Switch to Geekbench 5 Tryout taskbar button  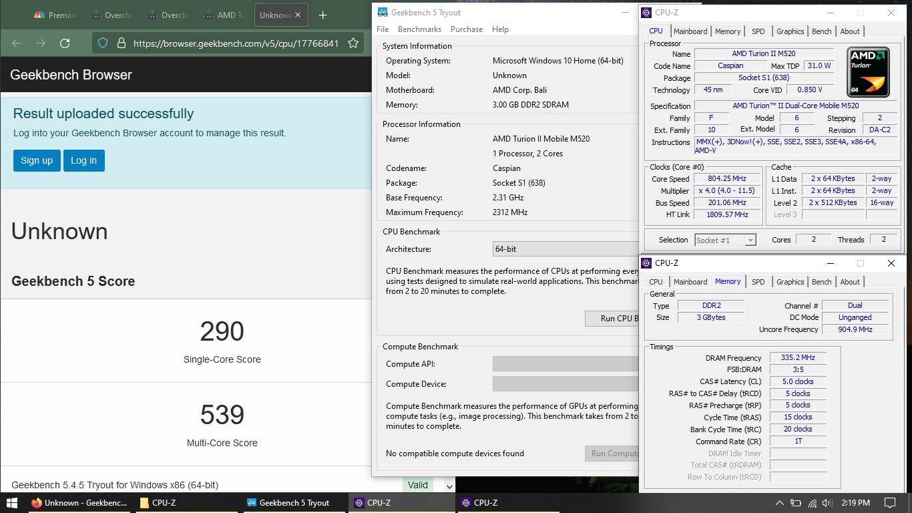294,503
